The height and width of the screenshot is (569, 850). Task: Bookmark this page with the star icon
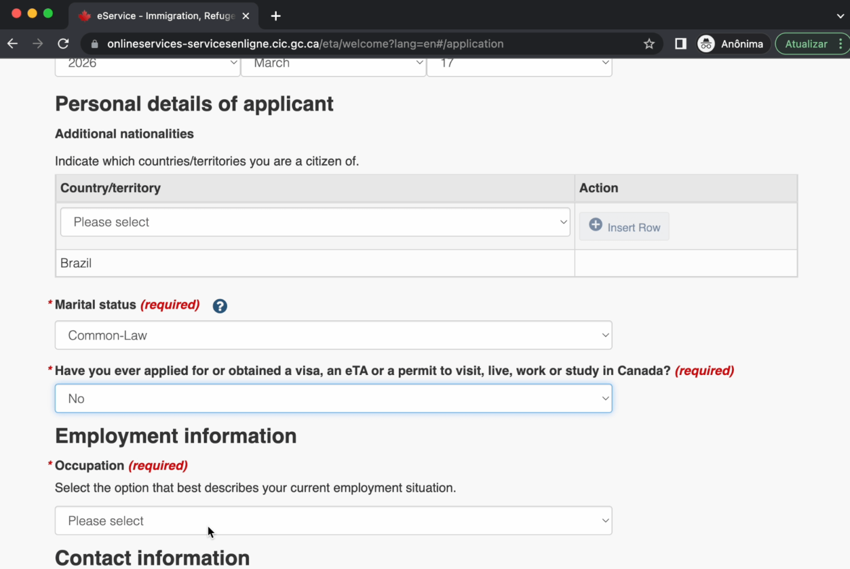pos(649,44)
